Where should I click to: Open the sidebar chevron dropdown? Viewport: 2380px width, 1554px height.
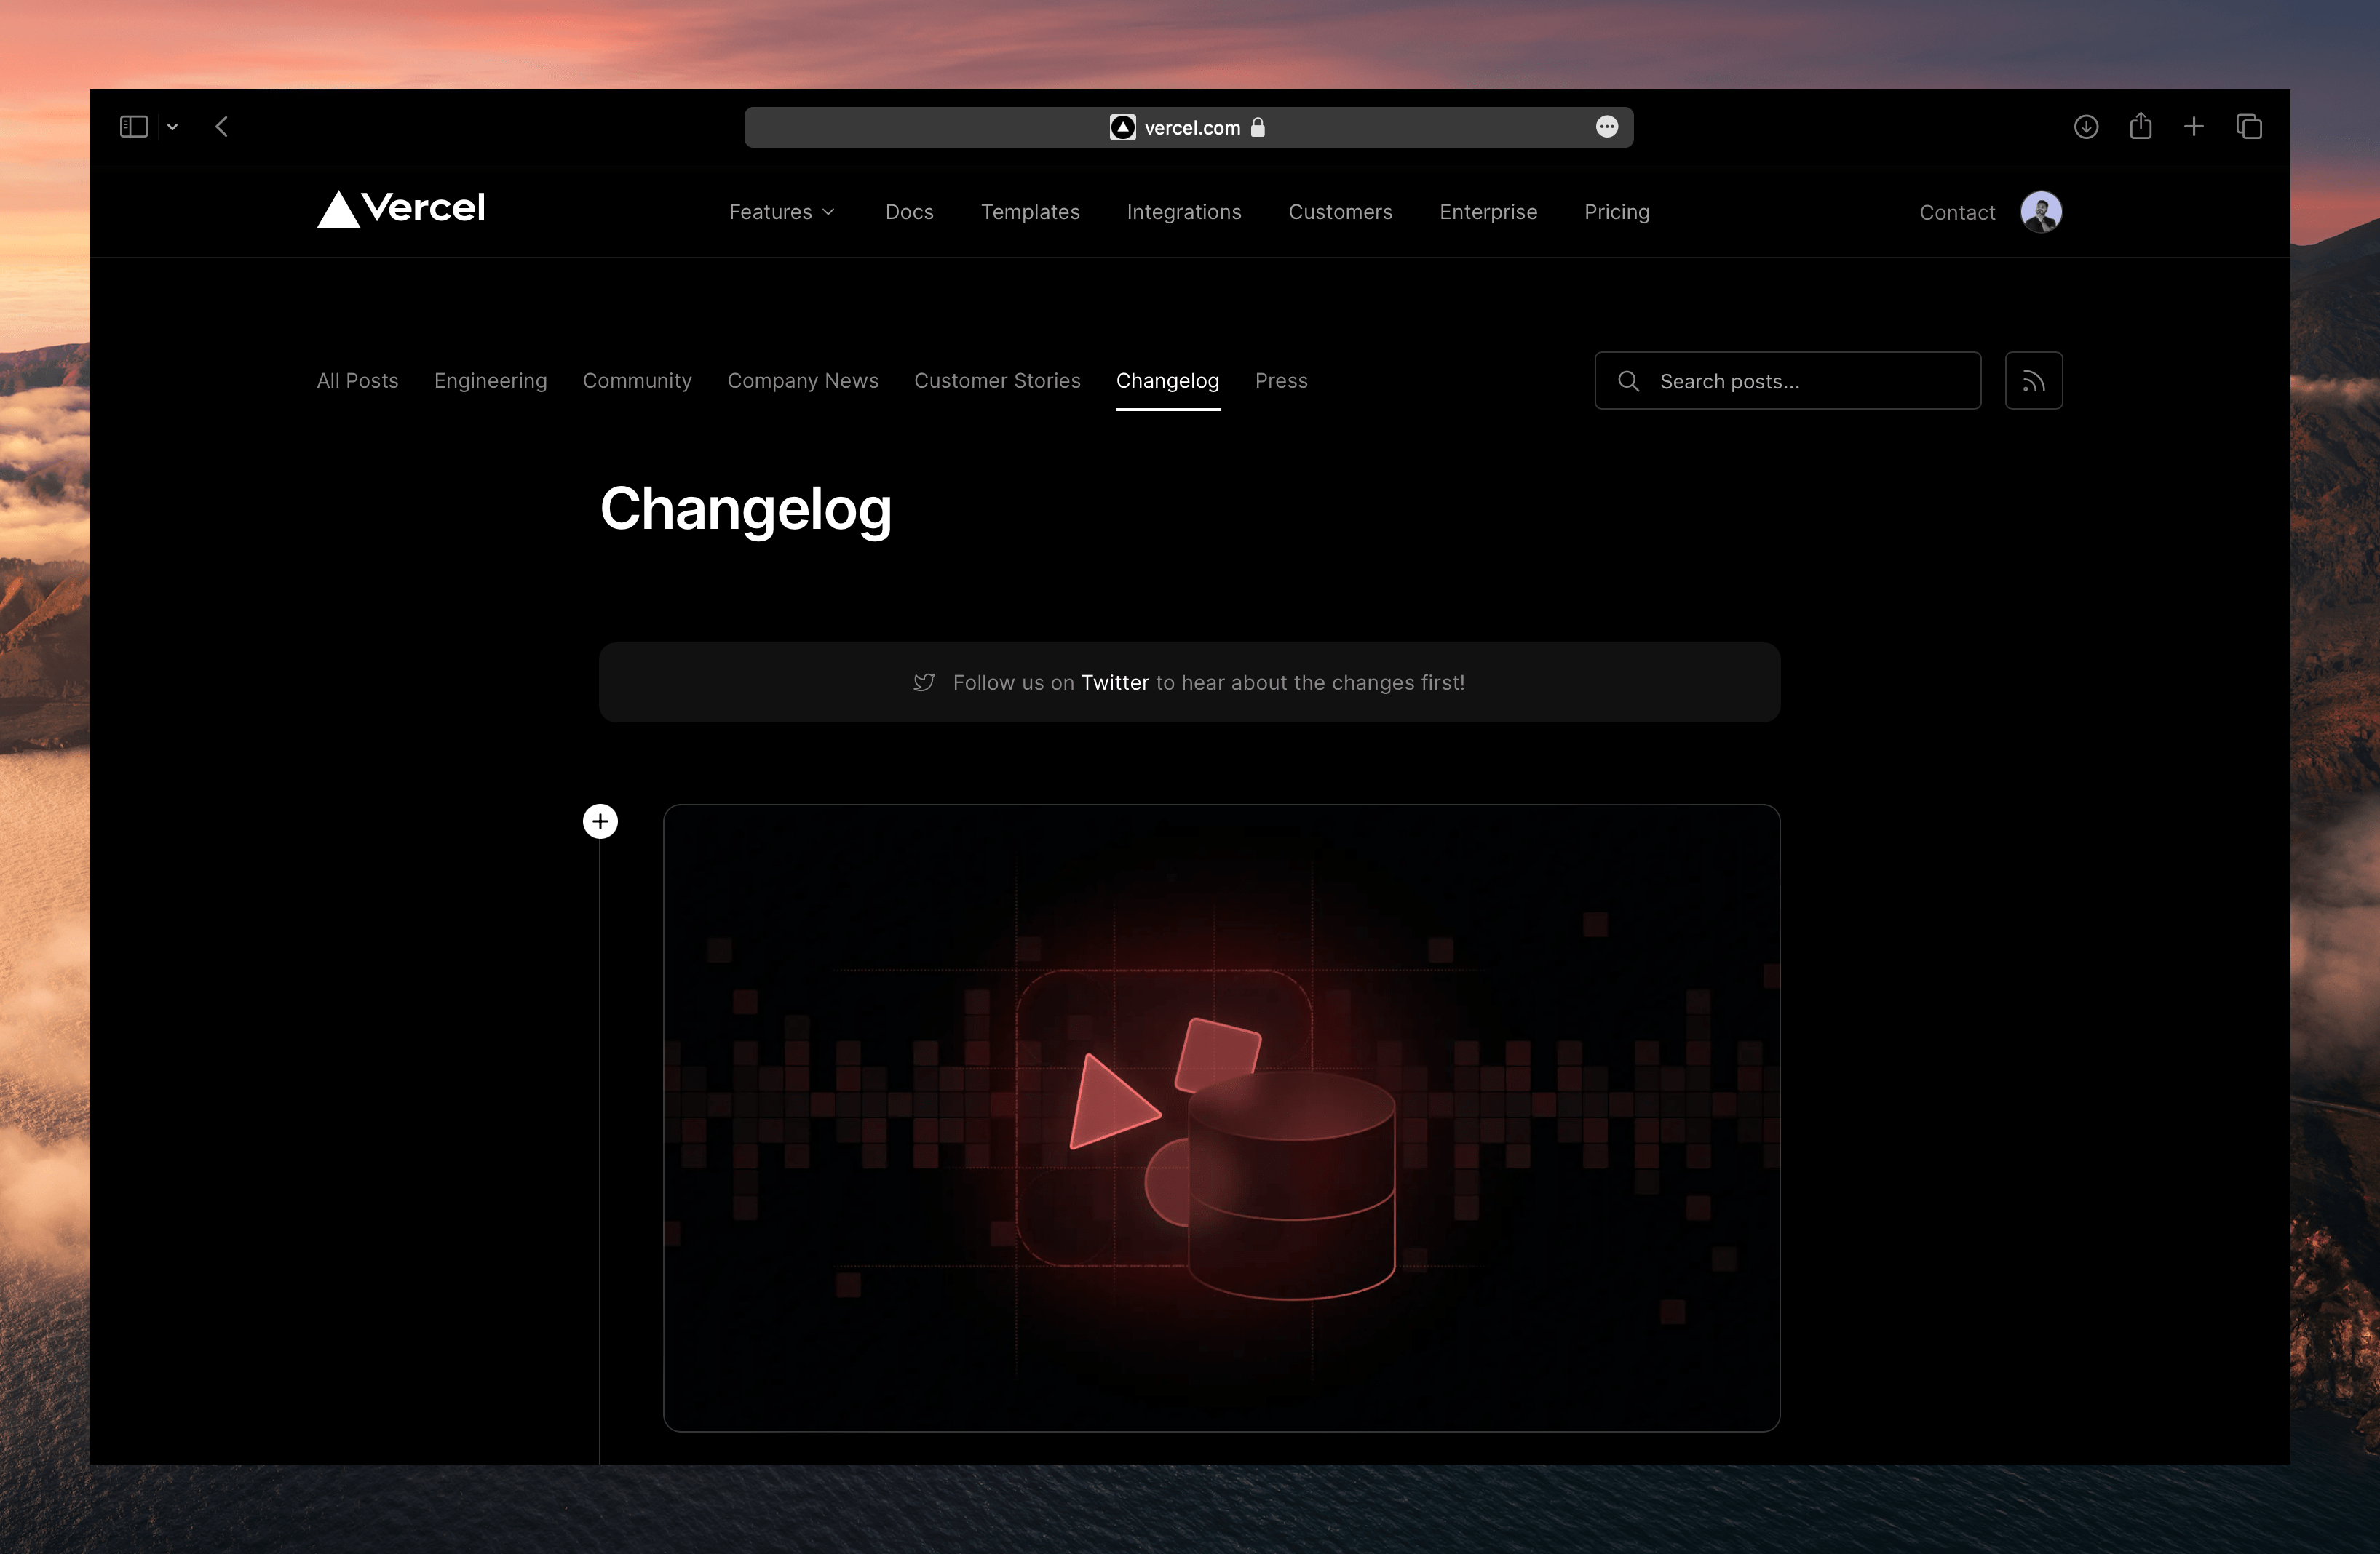172,126
